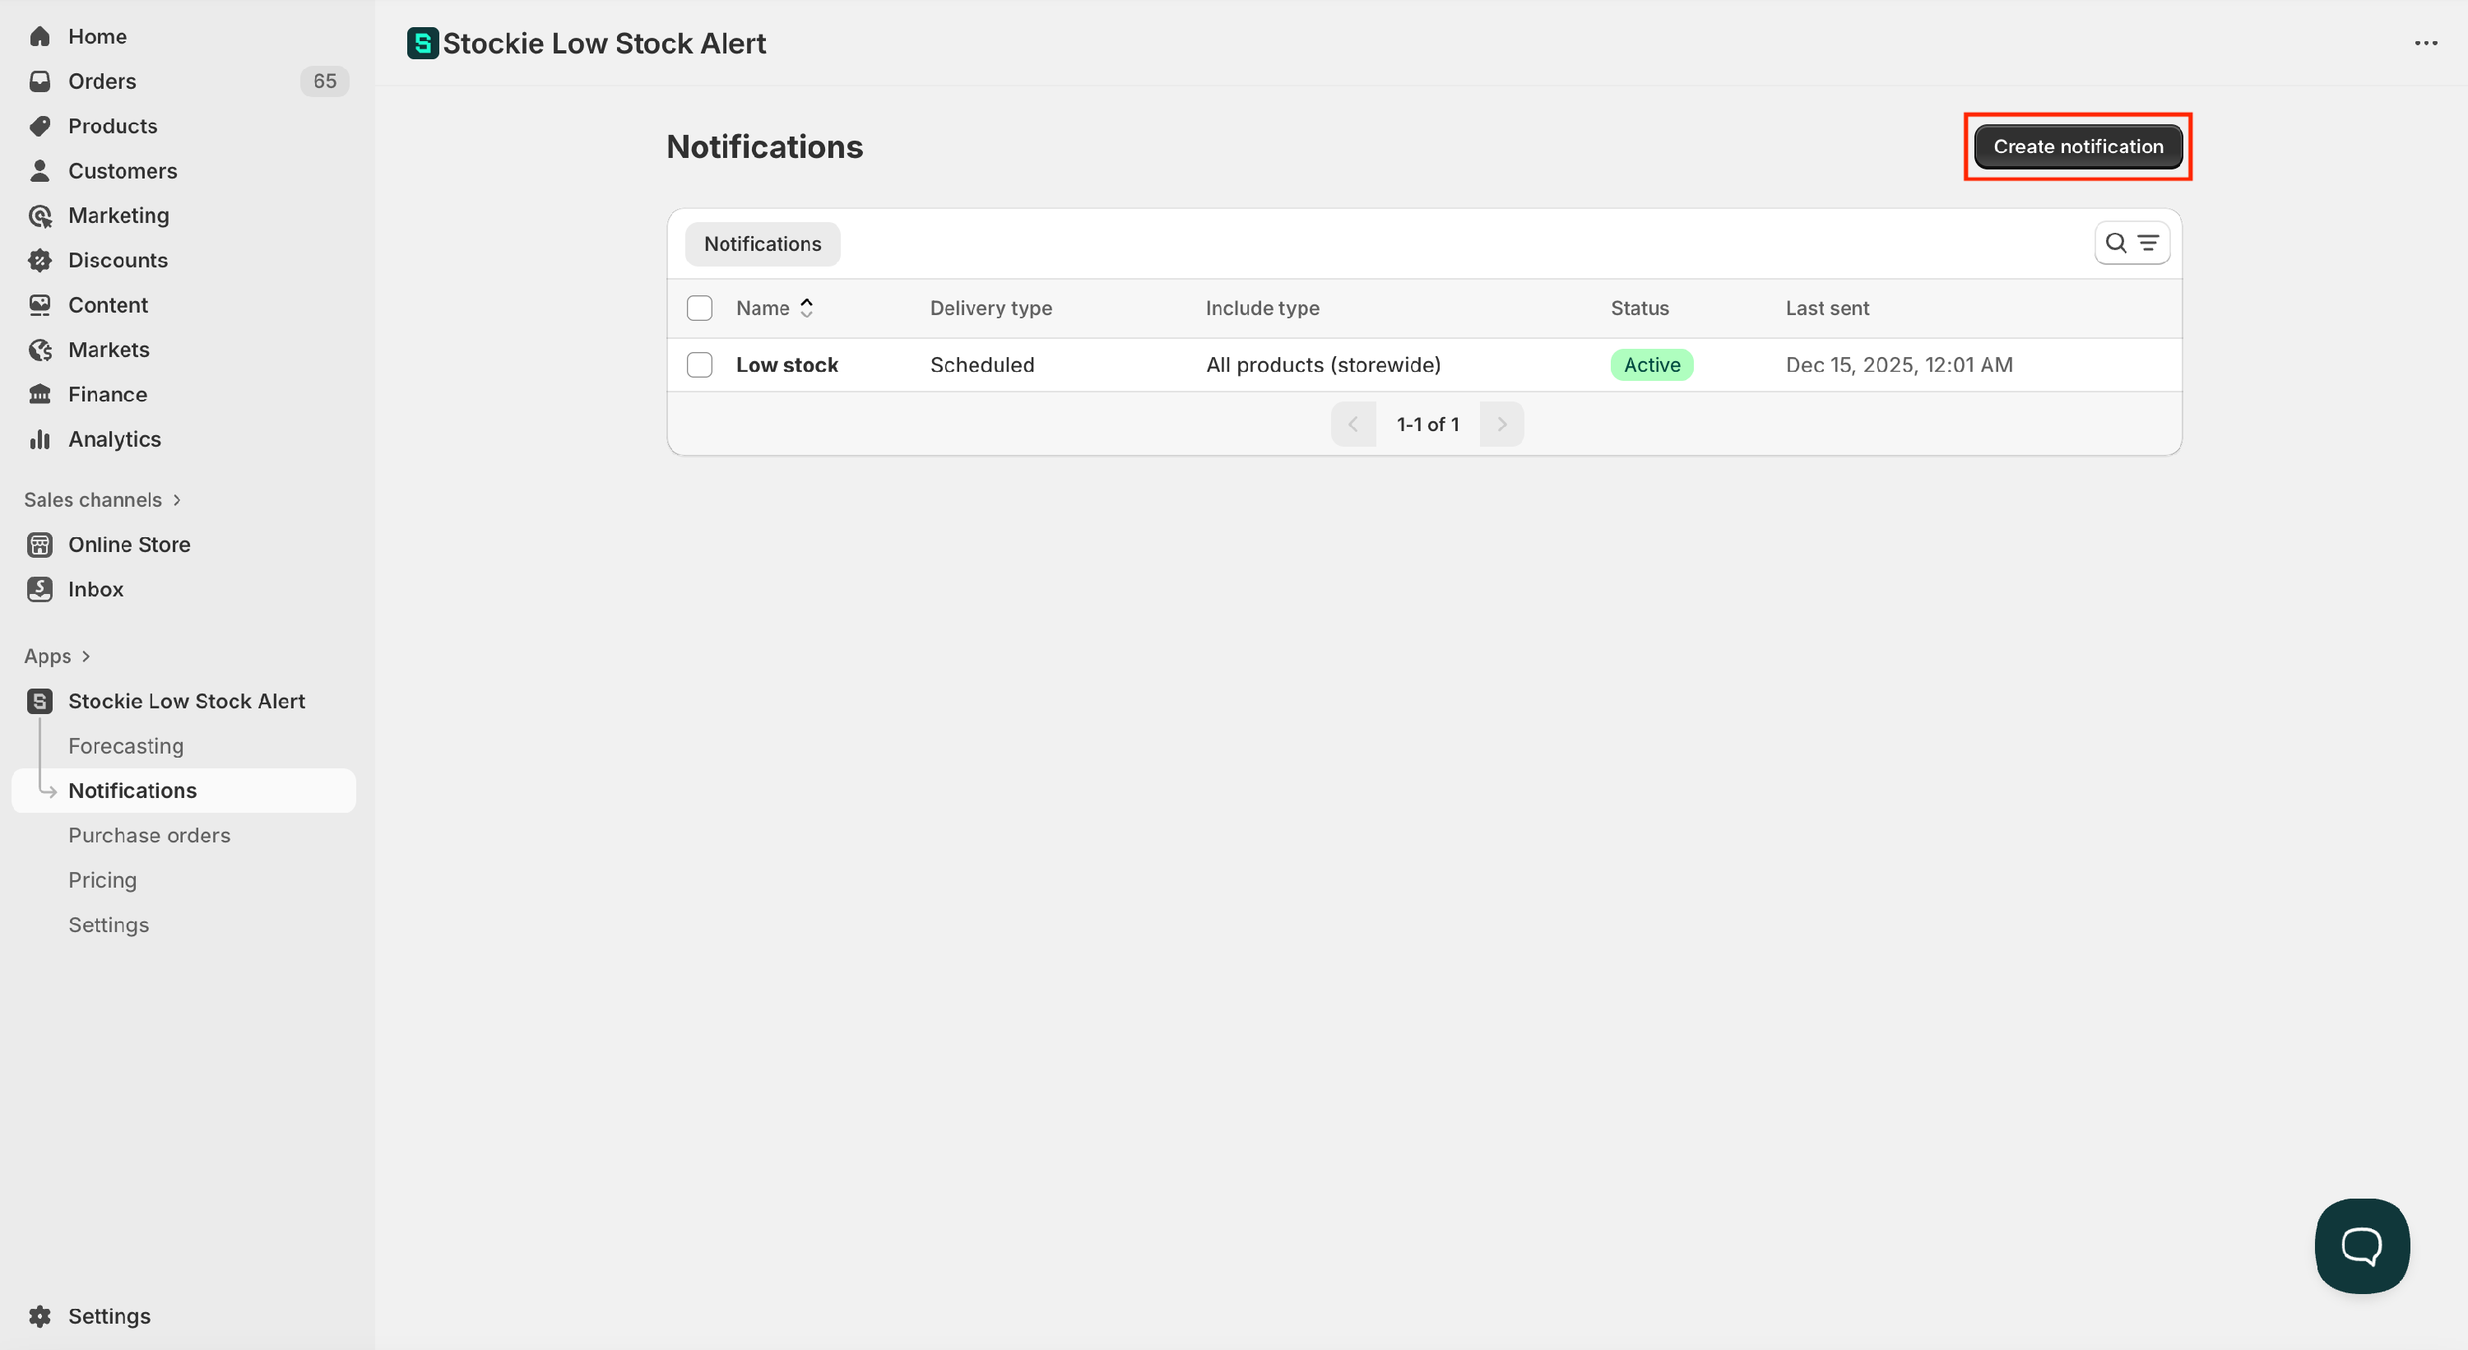The height and width of the screenshot is (1350, 2468).
Task: Toggle the select-all checkbox in table header
Action: [699, 309]
